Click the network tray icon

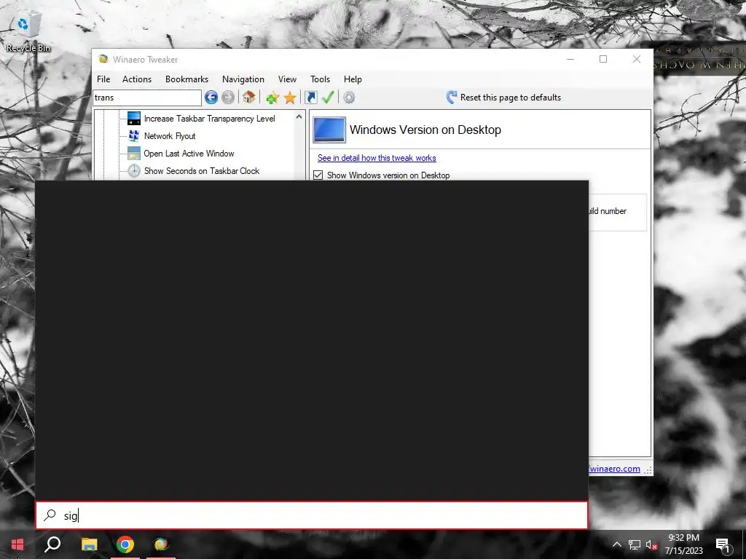tap(635, 544)
